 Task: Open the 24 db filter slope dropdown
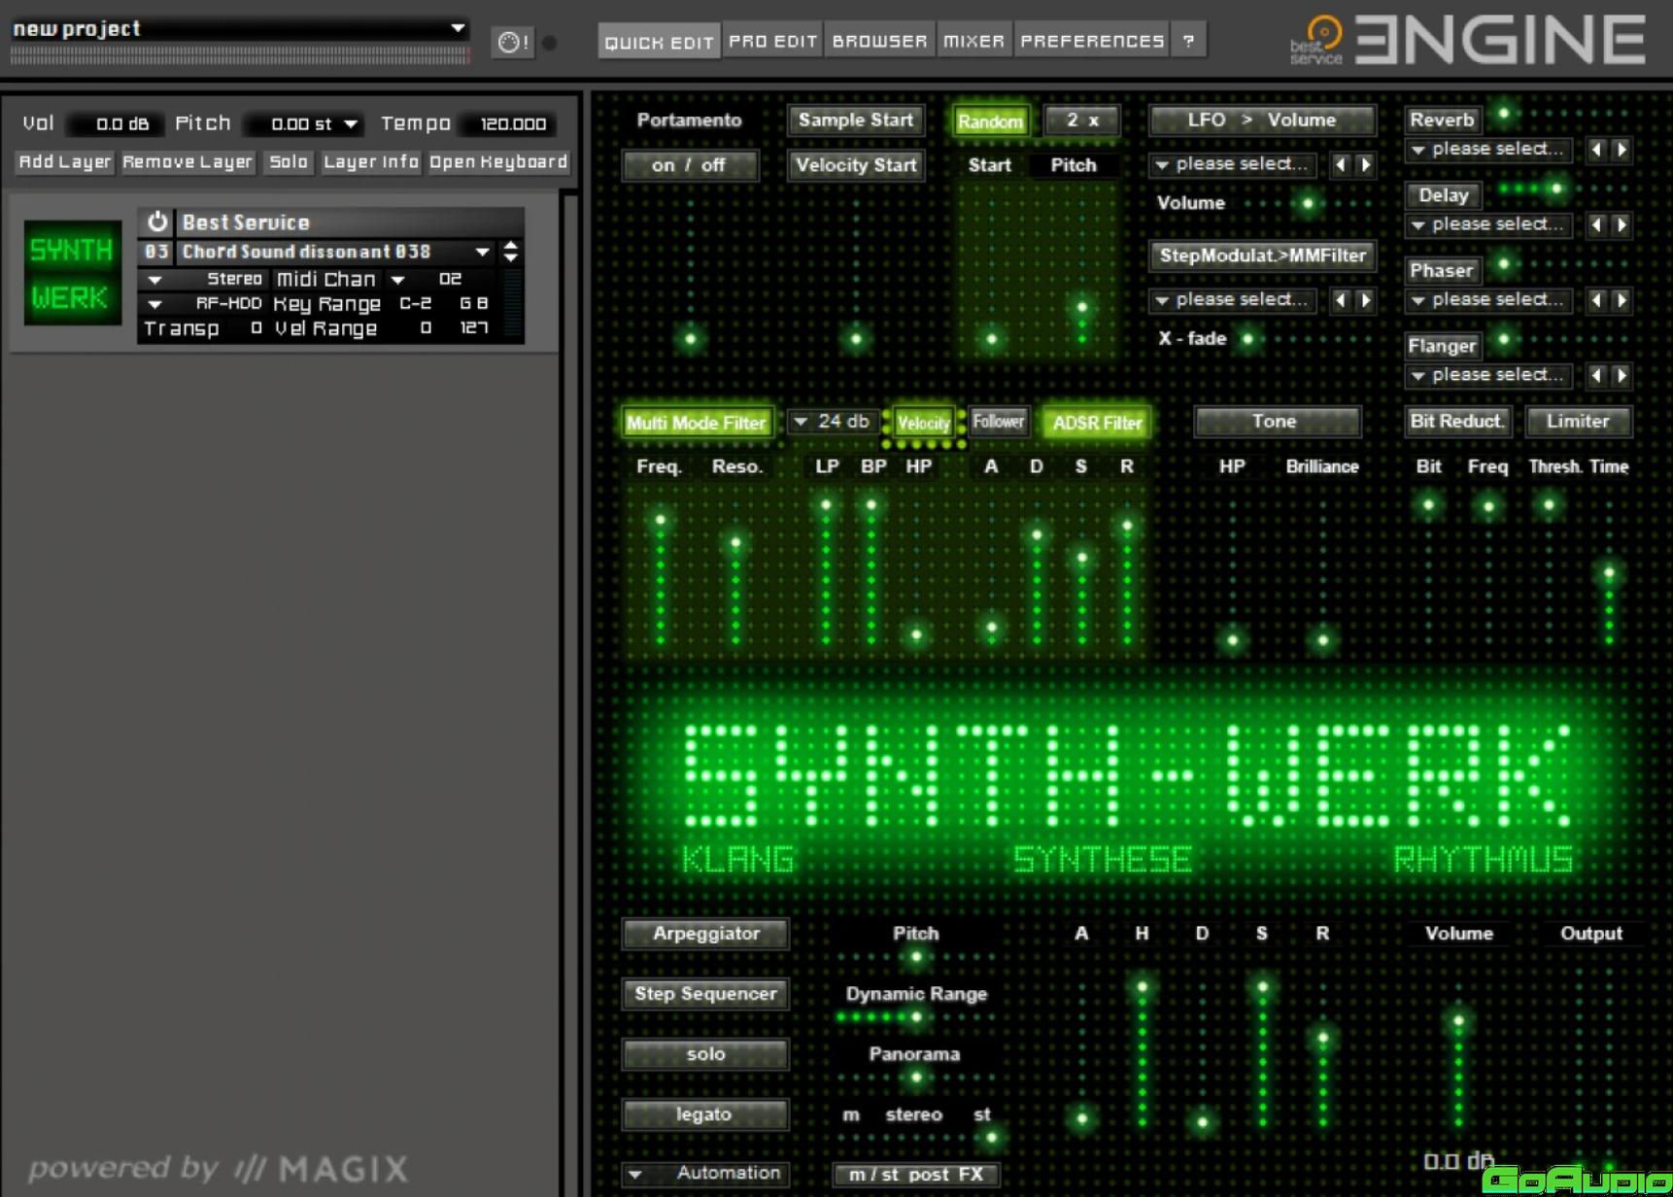click(833, 422)
